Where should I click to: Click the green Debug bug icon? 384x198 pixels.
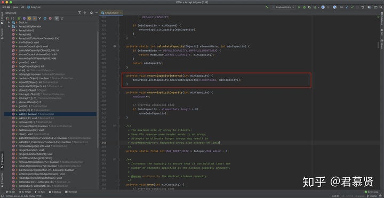pyautogui.click(x=304, y=7)
